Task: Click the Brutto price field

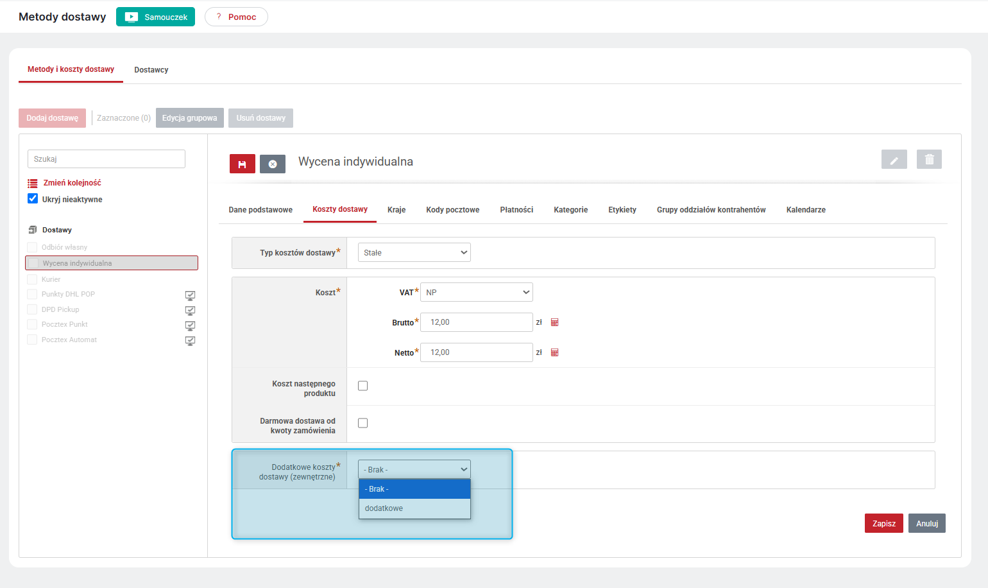Action: click(x=477, y=322)
